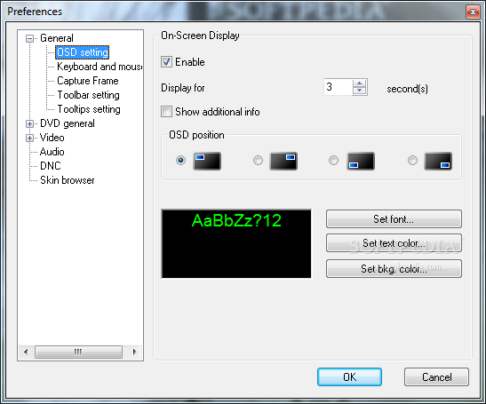This screenshot has height=404, width=486.
Task: Click Set font button
Action: (394, 219)
